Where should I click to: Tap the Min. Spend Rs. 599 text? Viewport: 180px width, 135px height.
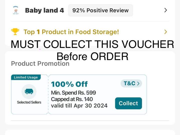73,93
